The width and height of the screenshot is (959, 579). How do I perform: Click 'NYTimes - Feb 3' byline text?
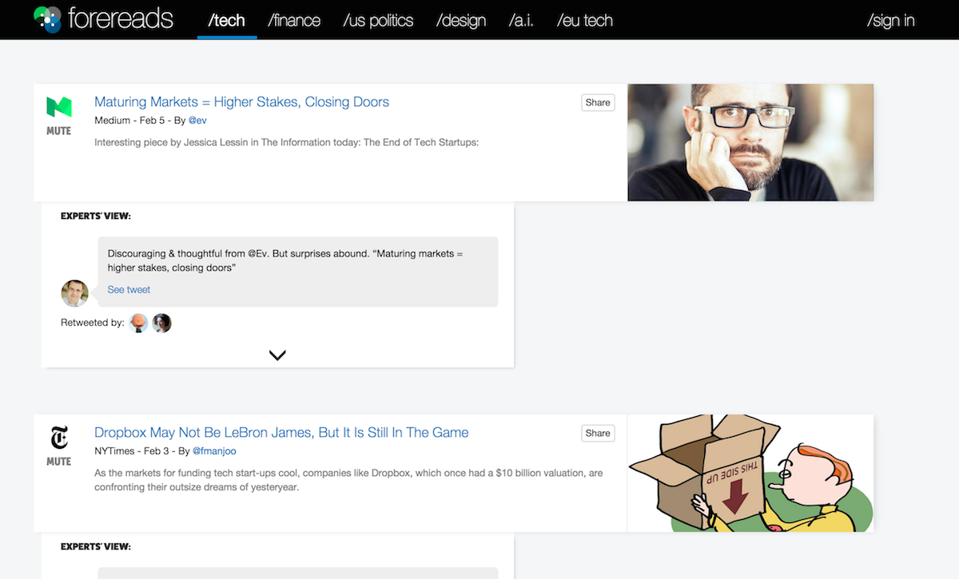[133, 451]
